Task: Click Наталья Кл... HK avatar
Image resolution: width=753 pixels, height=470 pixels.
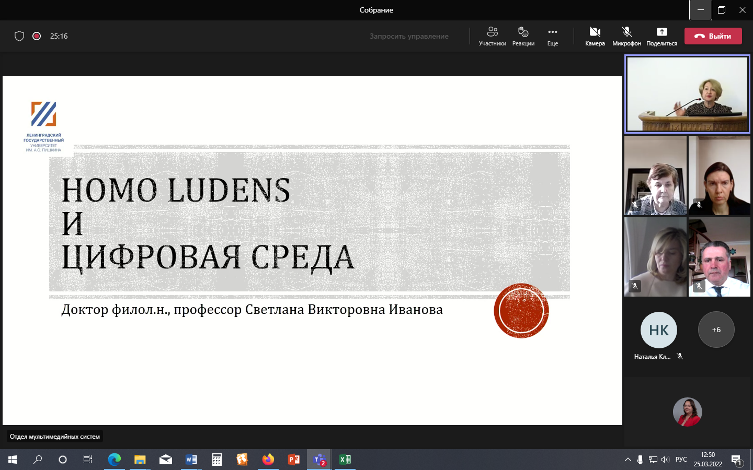Action: click(658, 330)
